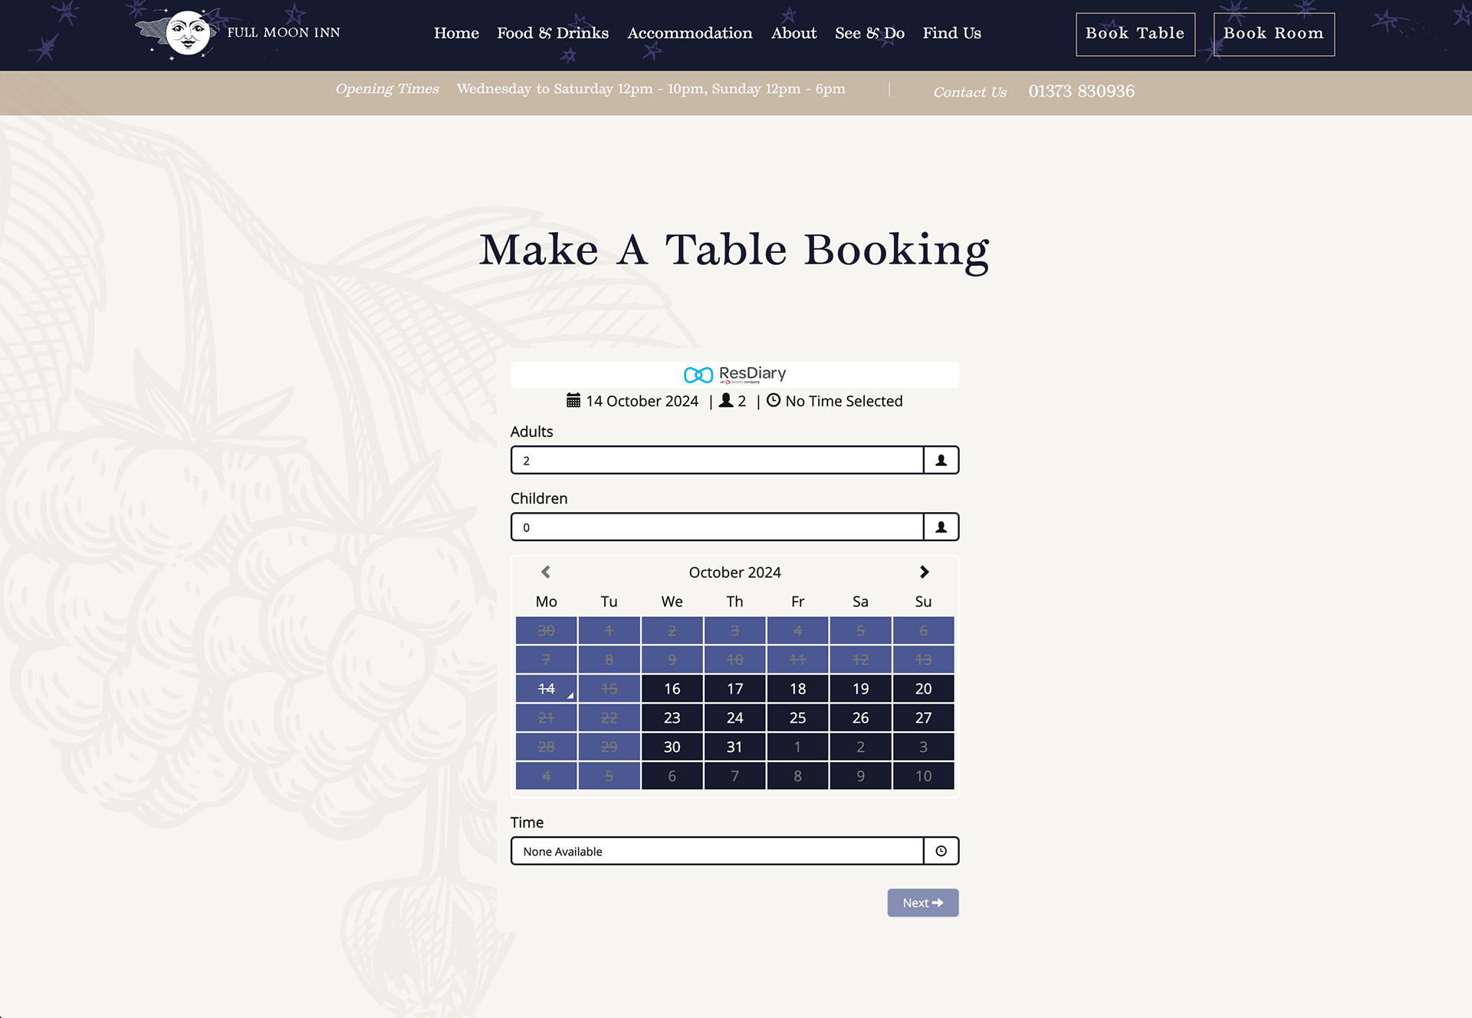
Task: Click the crossed-out date 13 on calendar
Action: [x=924, y=659]
